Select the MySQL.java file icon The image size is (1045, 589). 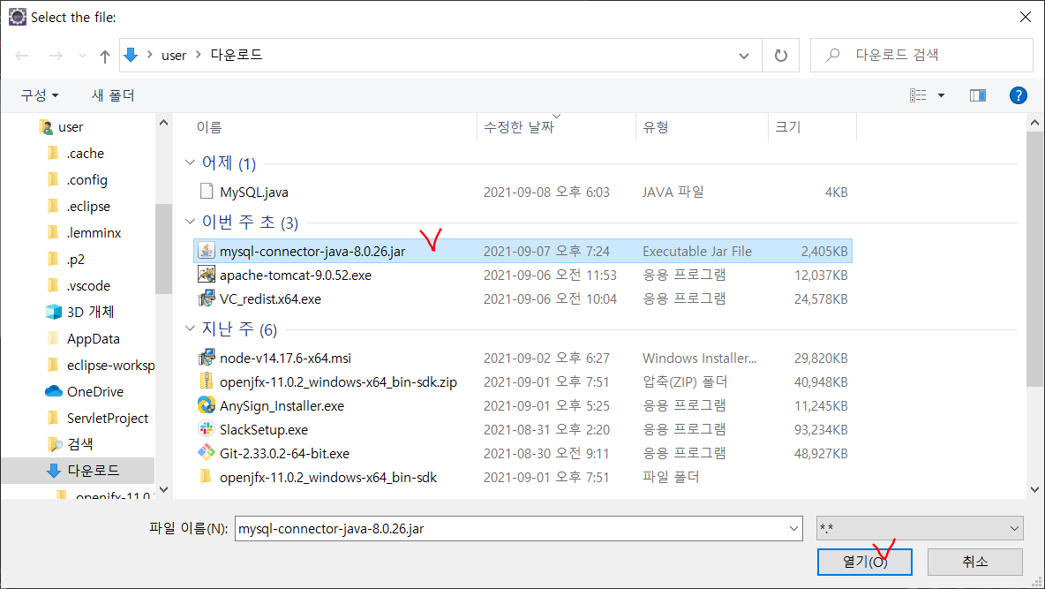(207, 192)
